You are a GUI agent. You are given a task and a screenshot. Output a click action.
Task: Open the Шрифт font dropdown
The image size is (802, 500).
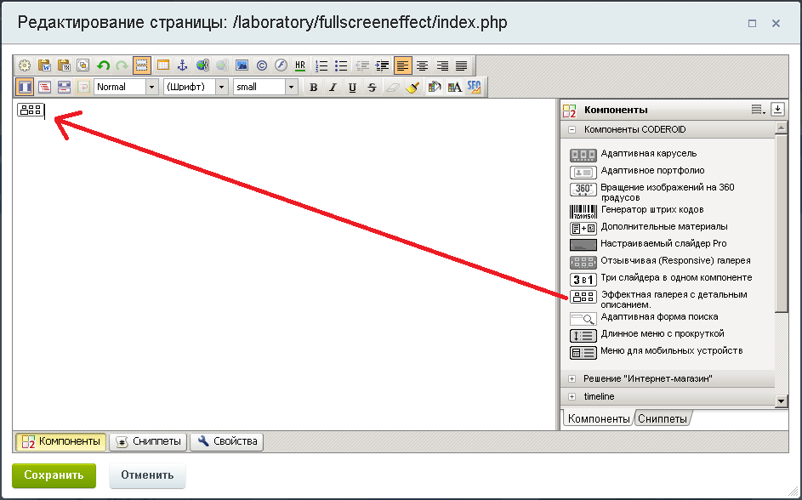[x=196, y=87]
